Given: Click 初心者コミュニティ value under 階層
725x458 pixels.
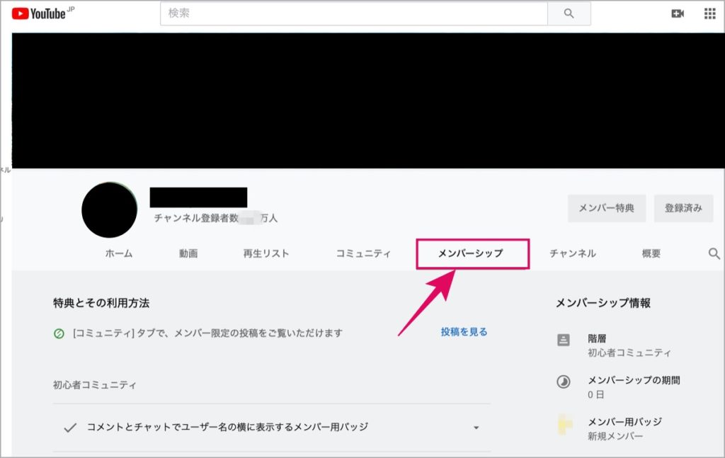Looking at the screenshot, I should pos(629,353).
